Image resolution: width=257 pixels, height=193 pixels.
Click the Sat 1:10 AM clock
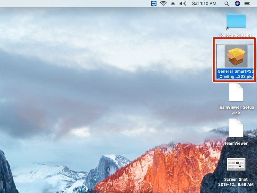(x=203, y=4)
